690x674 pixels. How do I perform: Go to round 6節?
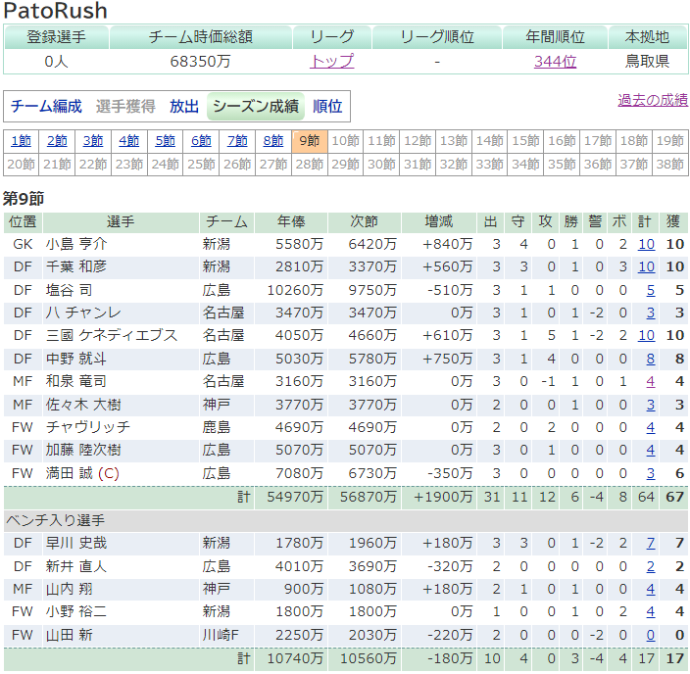202,141
